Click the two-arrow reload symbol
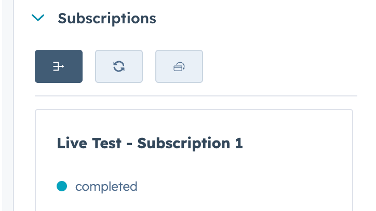 (x=119, y=66)
